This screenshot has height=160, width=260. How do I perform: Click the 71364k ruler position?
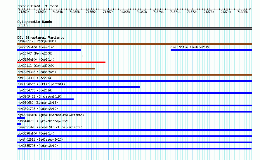tap(58, 12)
